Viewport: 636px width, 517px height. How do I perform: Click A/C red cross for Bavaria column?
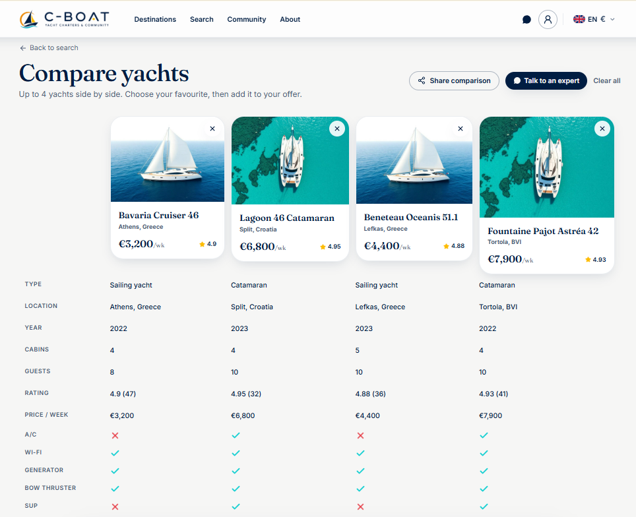115,435
